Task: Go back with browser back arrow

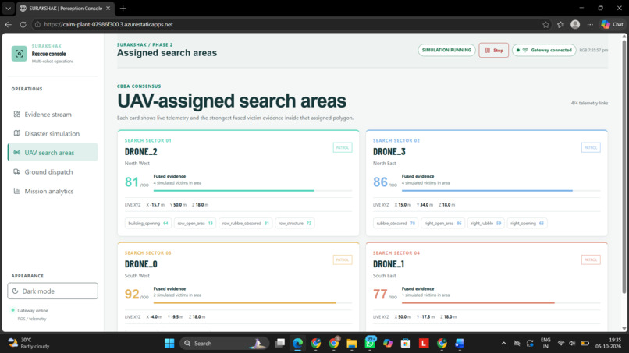Action: (x=8, y=24)
